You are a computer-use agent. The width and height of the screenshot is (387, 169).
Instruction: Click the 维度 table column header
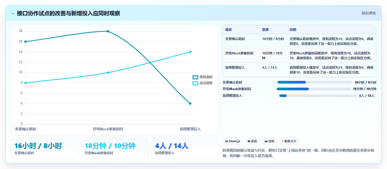click(x=229, y=30)
